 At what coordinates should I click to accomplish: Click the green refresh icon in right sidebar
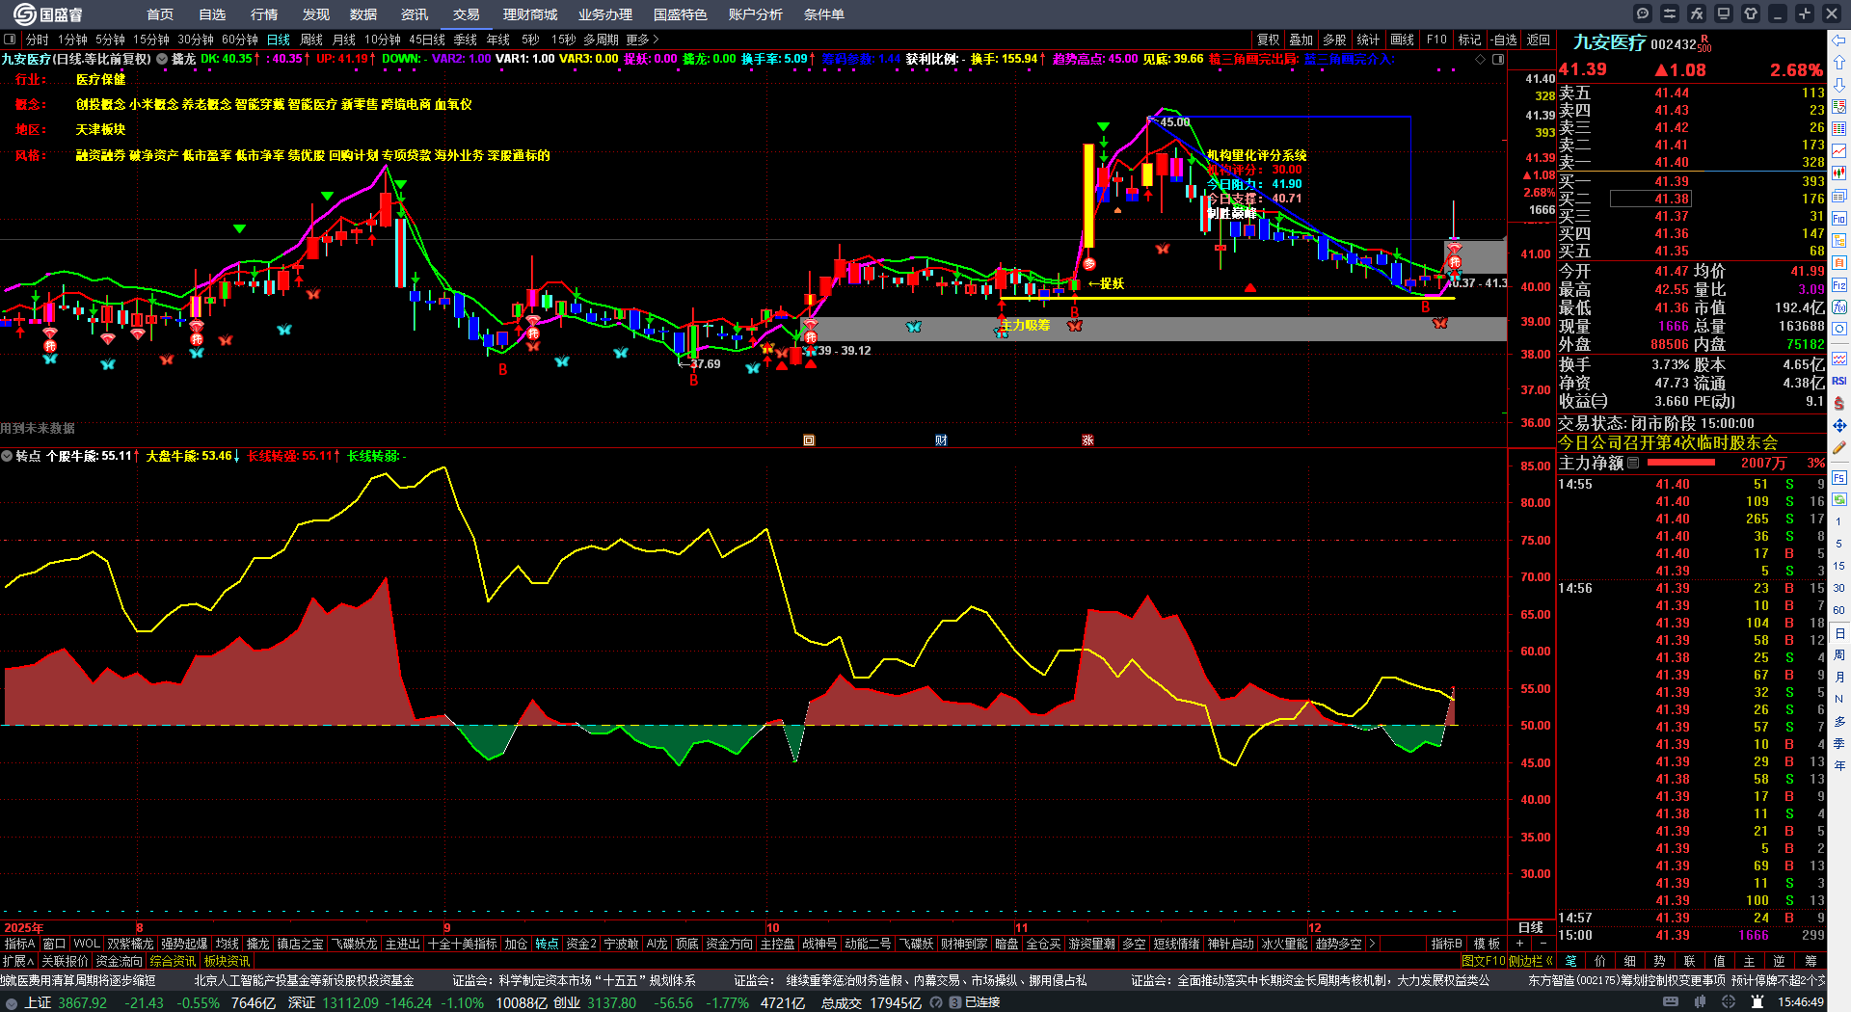(1839, 499)
